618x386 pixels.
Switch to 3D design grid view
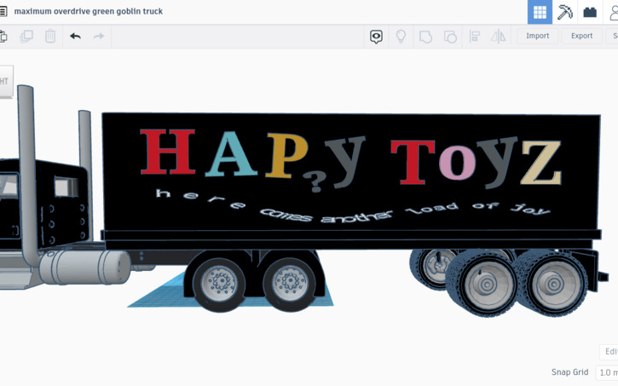pyautogui.click(x=540, y=12)
